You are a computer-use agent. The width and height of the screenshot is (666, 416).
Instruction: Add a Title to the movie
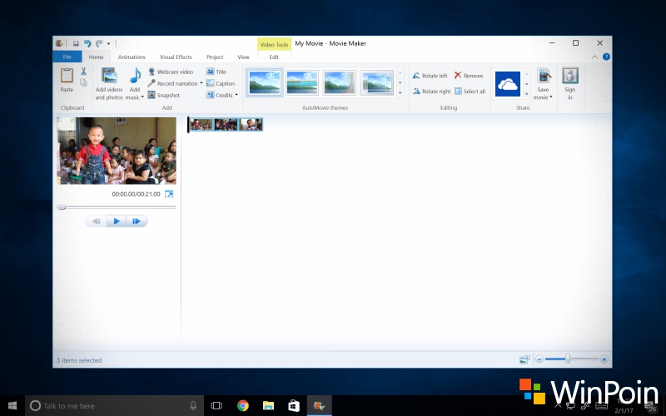[216, 72]
